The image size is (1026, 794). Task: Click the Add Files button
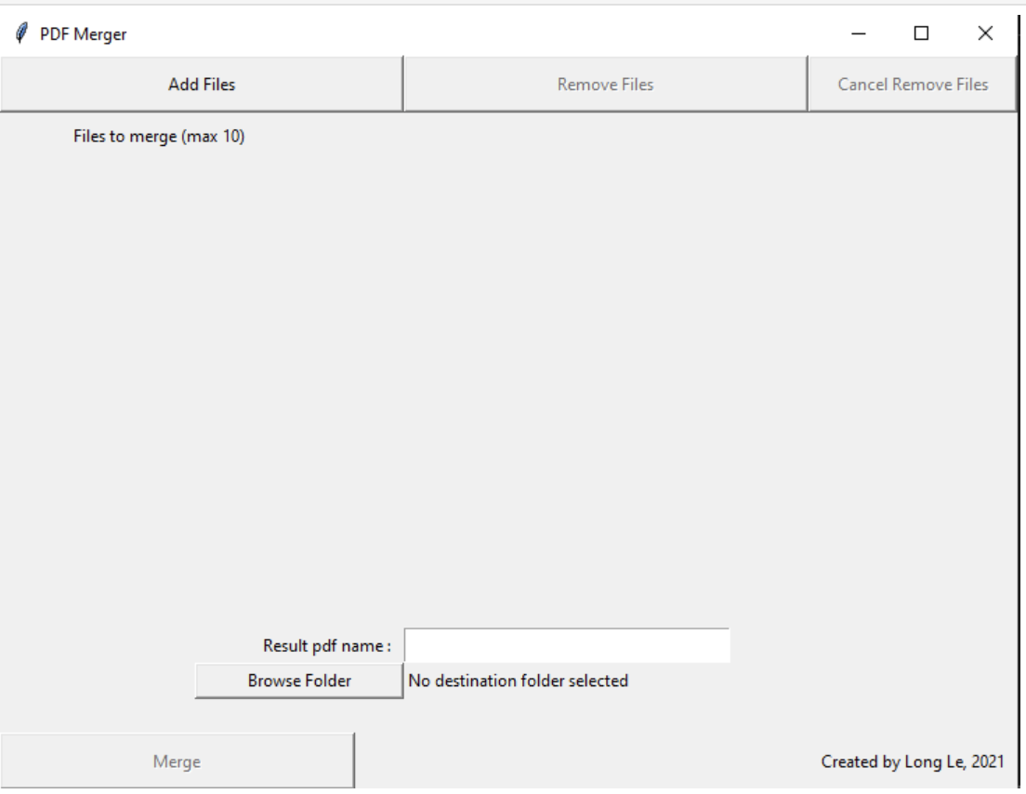[x=202, y=85]
